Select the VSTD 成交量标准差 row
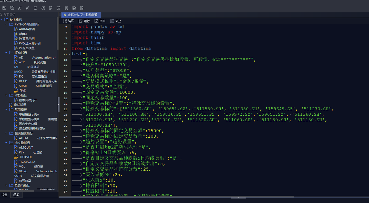Viewport: 369px width, 203px height. coord(32,176)
